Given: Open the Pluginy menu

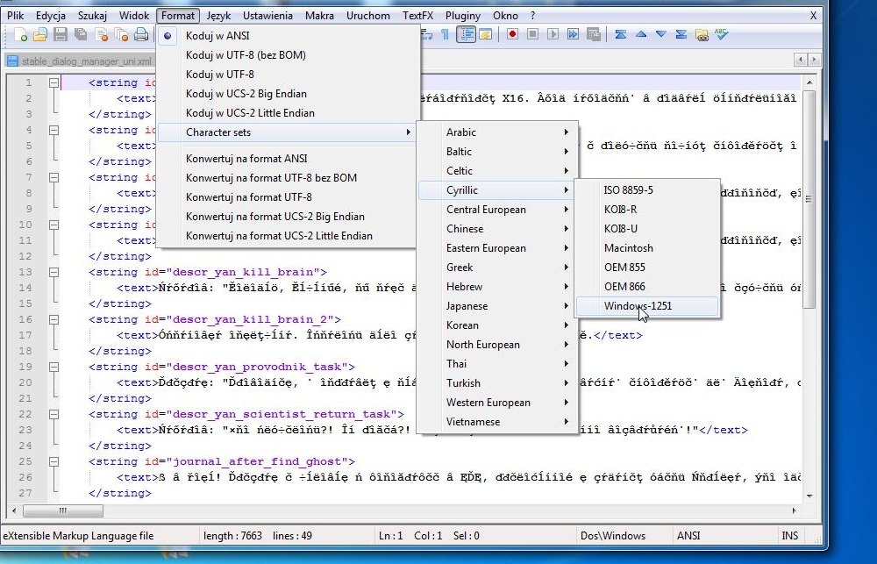Looking at the screenshot, I should coord(462,16).
